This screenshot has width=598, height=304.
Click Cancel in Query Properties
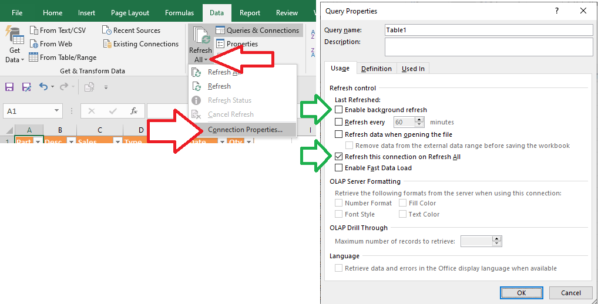[571, 293]
